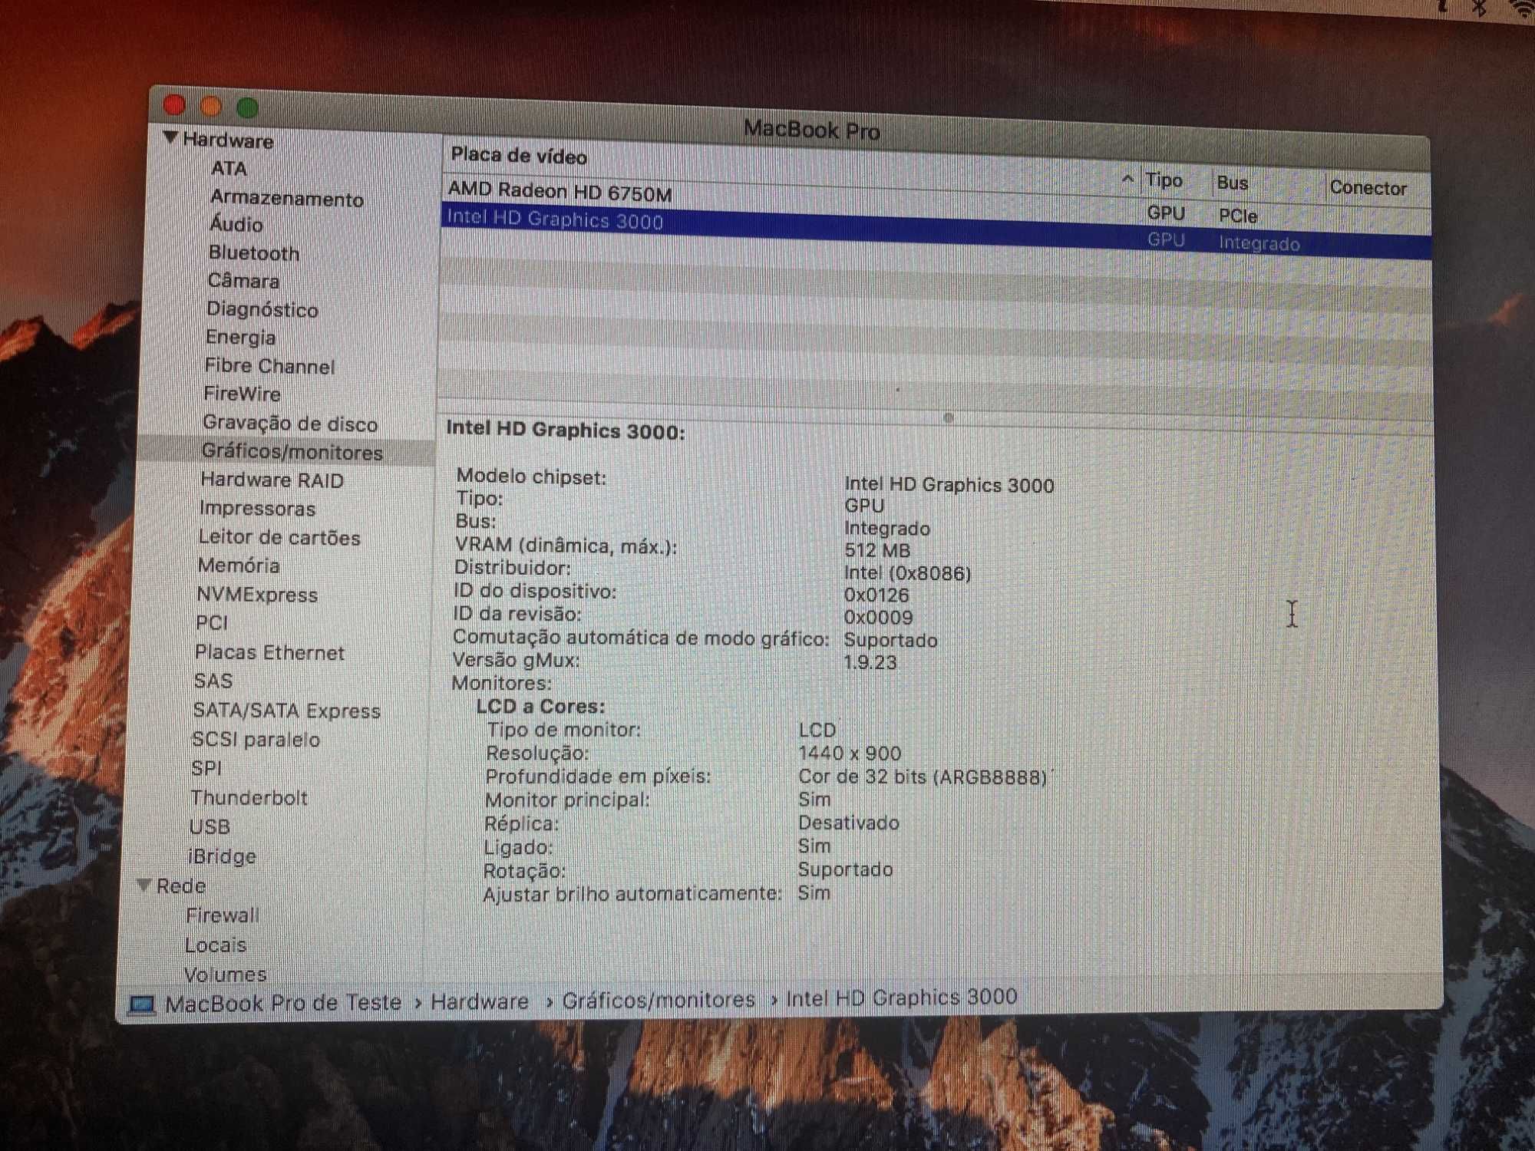1535x1151 pixels.
Task: Open Leitor de cartões entry
Action: (x=279, y=536)
